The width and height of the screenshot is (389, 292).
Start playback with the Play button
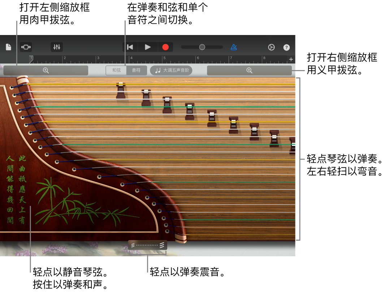coord(148,47)
